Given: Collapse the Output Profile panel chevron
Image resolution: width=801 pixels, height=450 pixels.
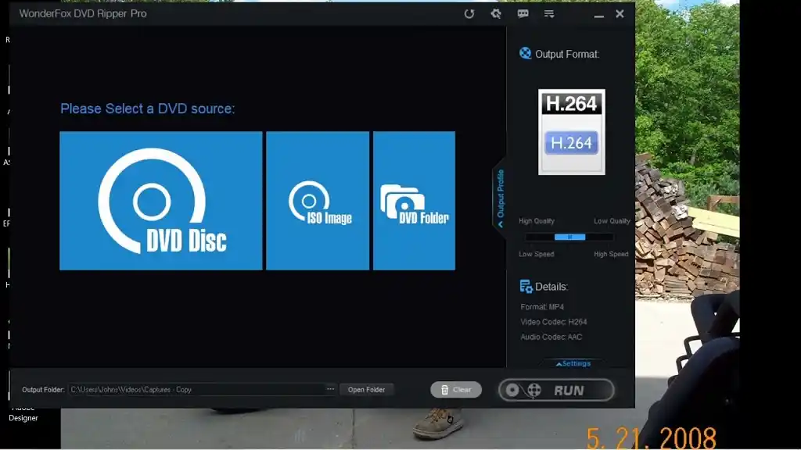Looking at the screenshot, I should (501, 223).
